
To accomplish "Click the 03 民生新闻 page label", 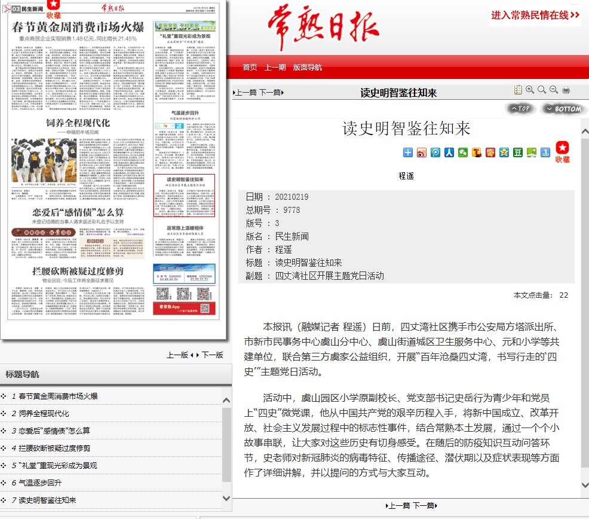I will pyautogui.click(x=27, y=9).
